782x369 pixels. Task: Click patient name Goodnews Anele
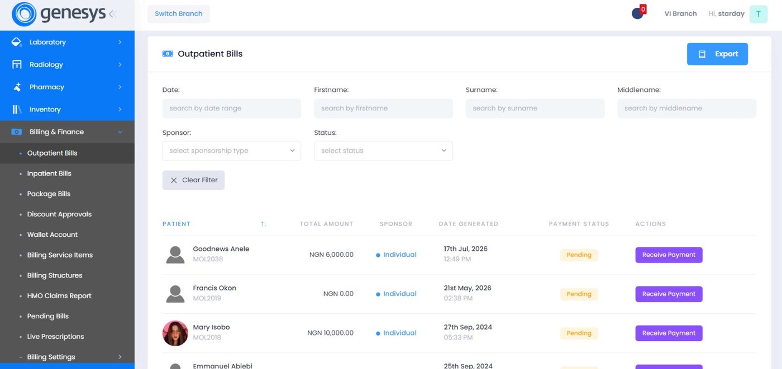221,249
